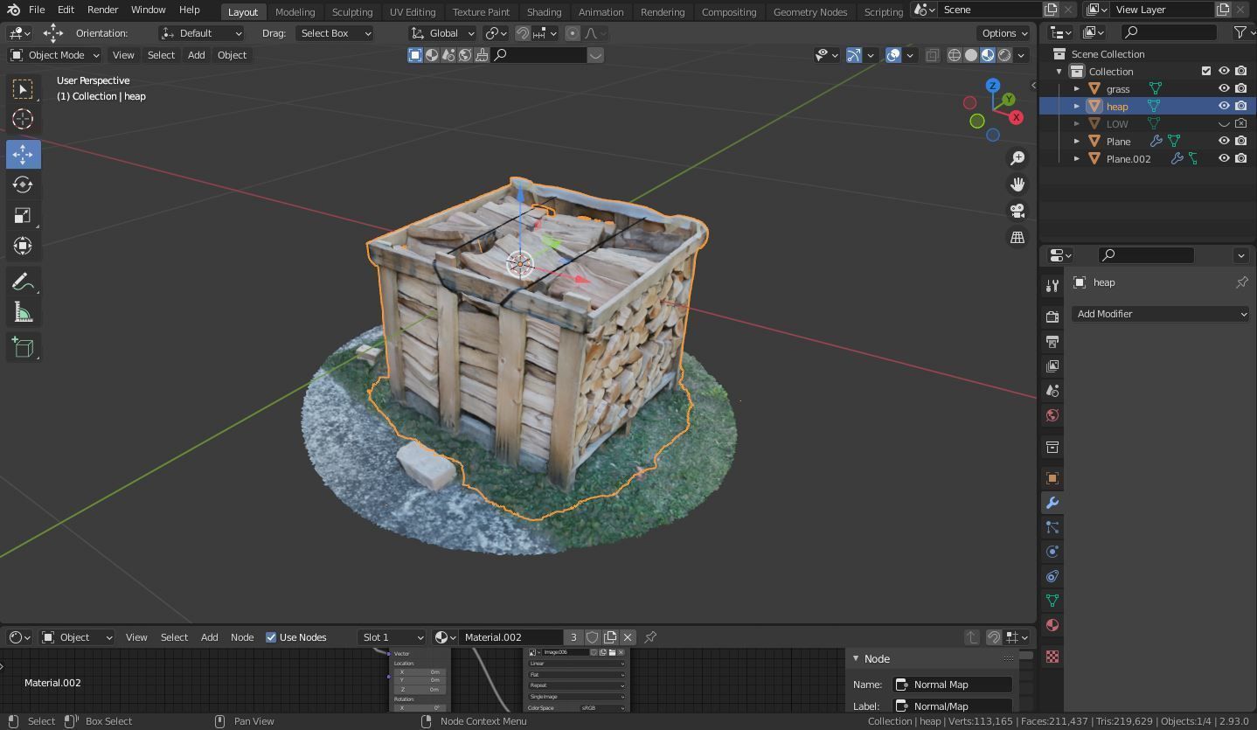
Task: Select the Rotate tool
Action: [x=23, y=184]
